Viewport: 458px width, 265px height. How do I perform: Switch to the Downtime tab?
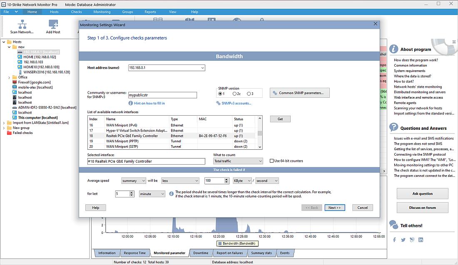(201, 253)
